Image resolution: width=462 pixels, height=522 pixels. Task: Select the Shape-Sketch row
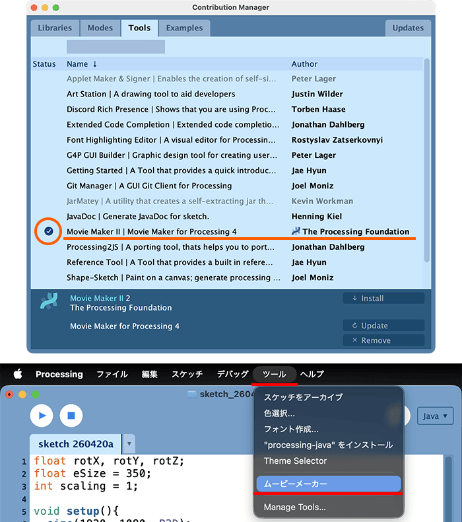(226, 278)
